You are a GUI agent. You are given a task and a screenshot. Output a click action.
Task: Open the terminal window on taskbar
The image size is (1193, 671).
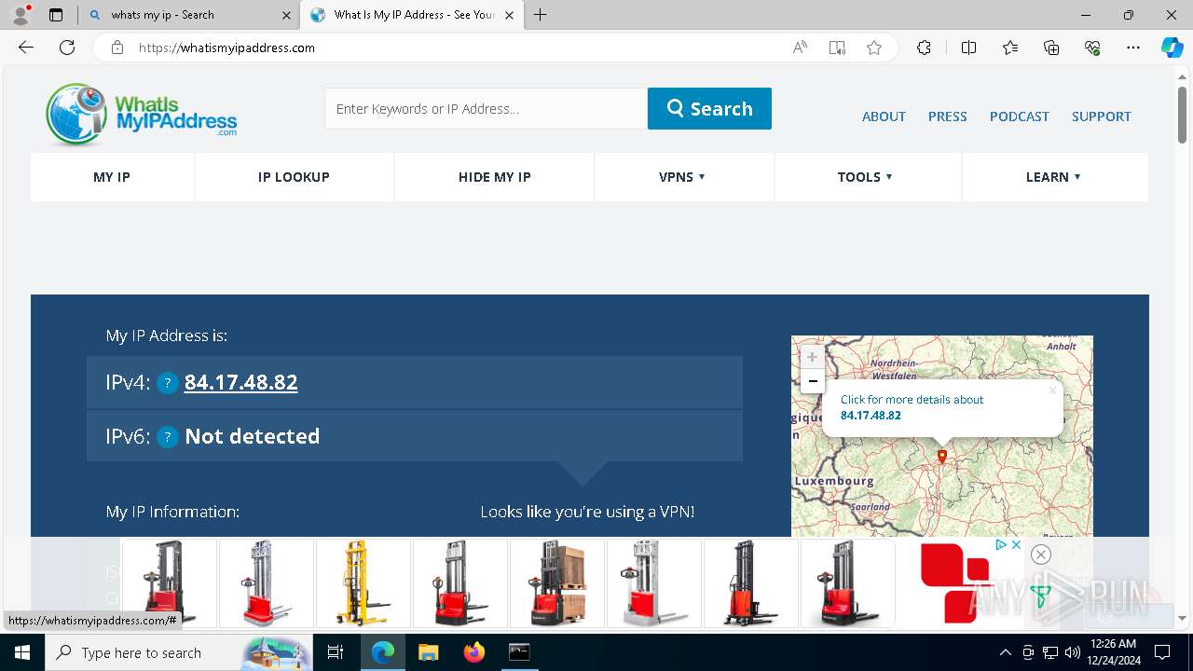pyautogui.click(x=519, y=652)
